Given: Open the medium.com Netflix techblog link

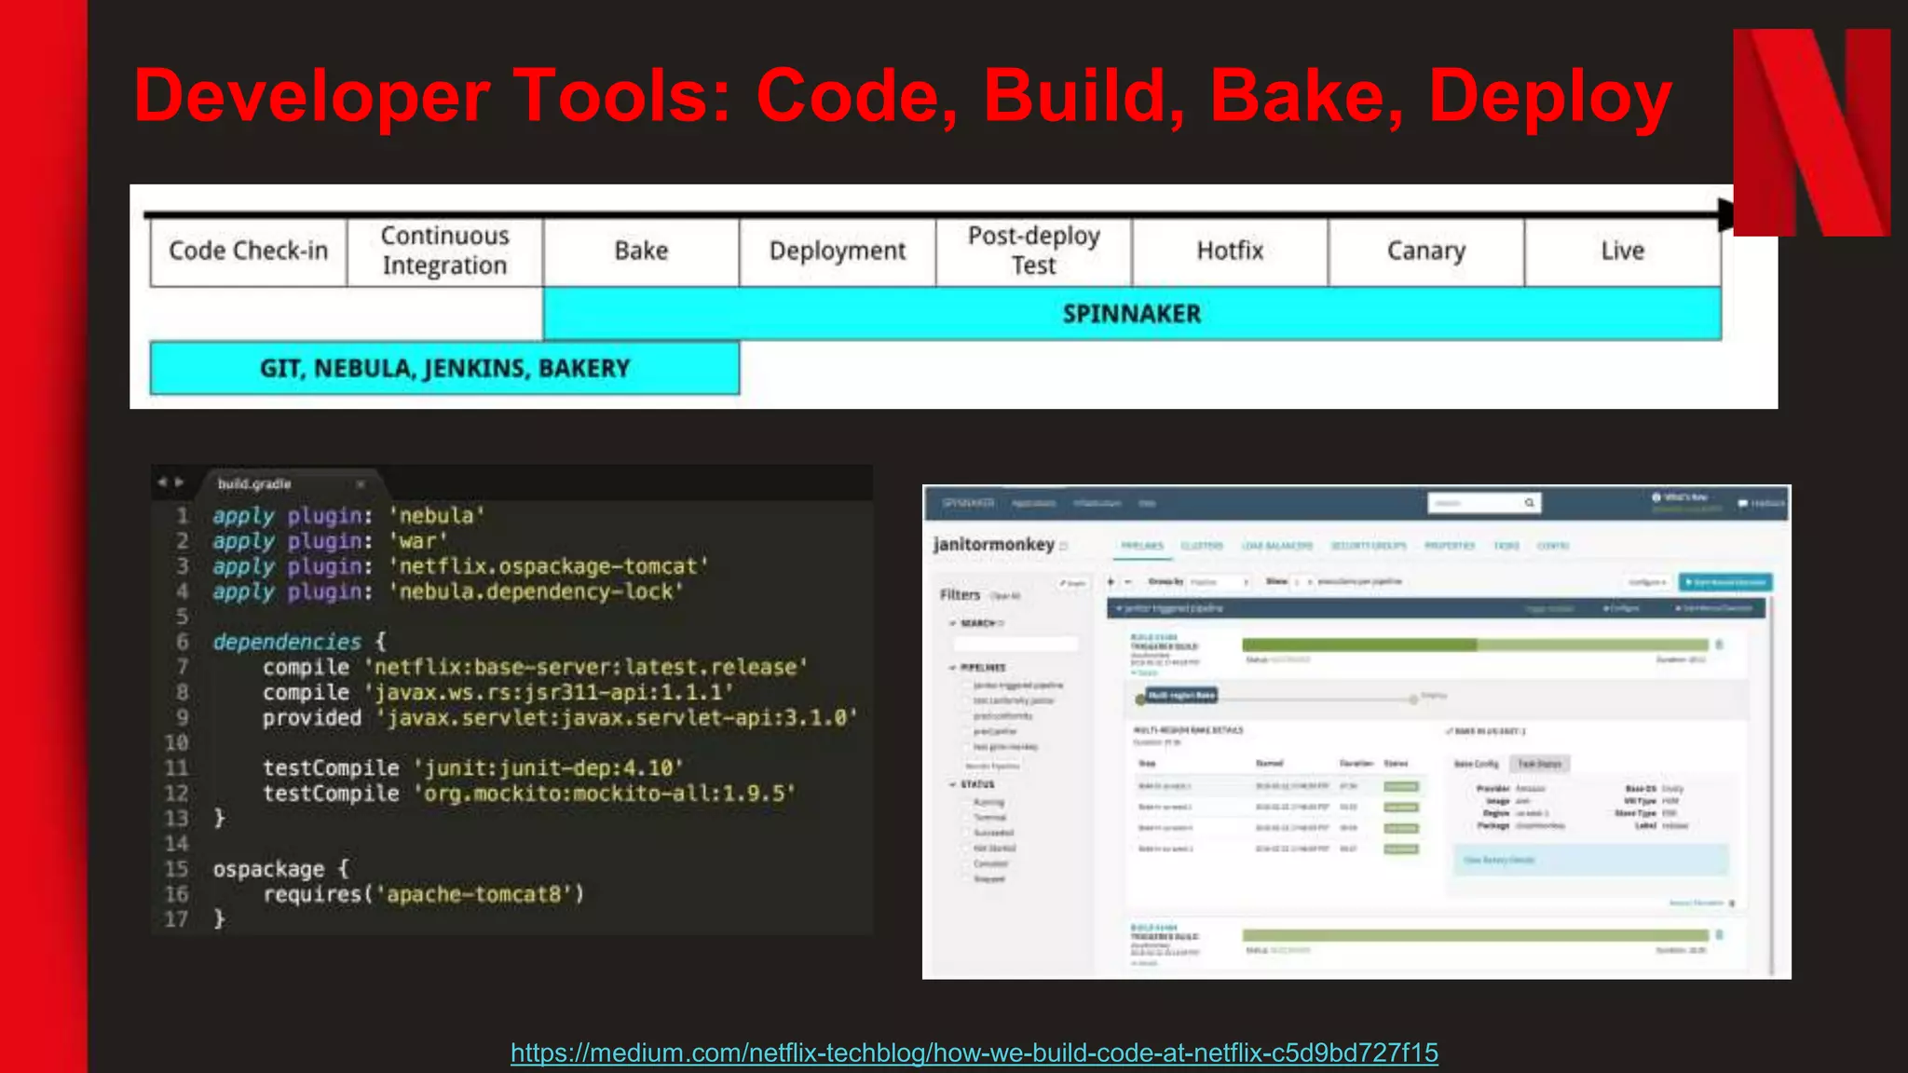Looking at the screenshot, I should click(x=974, y=1053).
